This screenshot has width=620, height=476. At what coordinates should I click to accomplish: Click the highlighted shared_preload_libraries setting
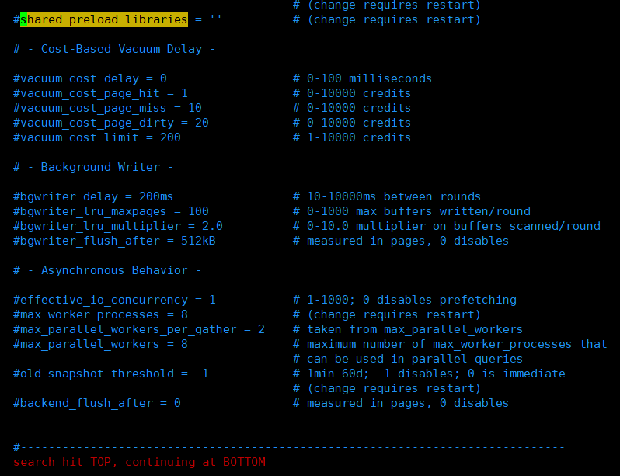pyautogui.click(x=104, y=19)
